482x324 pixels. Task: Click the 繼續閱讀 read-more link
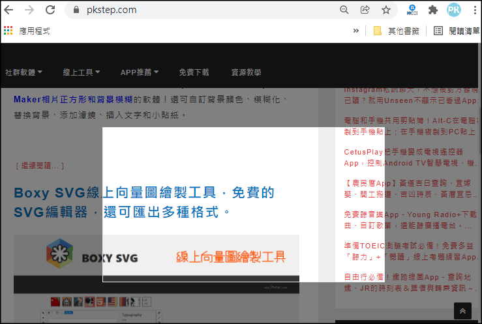pyautogui.click(x=40, y=166)
